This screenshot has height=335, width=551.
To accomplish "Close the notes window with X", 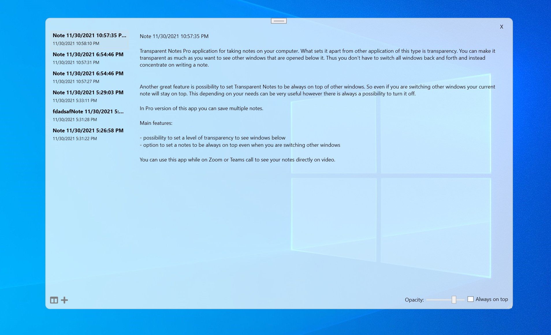I will 502,27.
